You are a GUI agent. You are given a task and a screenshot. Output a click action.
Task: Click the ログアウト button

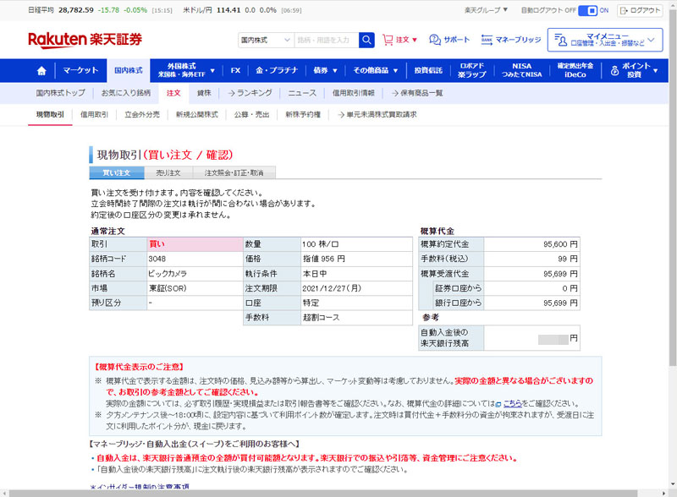pos(640,10)
